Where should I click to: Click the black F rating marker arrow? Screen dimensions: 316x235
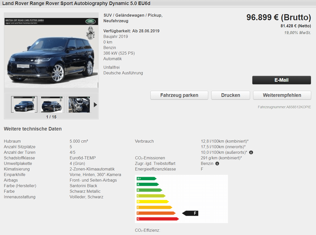[190, 213]
